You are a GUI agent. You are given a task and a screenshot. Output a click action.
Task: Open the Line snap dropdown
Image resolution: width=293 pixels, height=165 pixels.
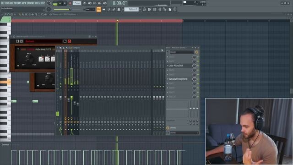tap(90, 9)
